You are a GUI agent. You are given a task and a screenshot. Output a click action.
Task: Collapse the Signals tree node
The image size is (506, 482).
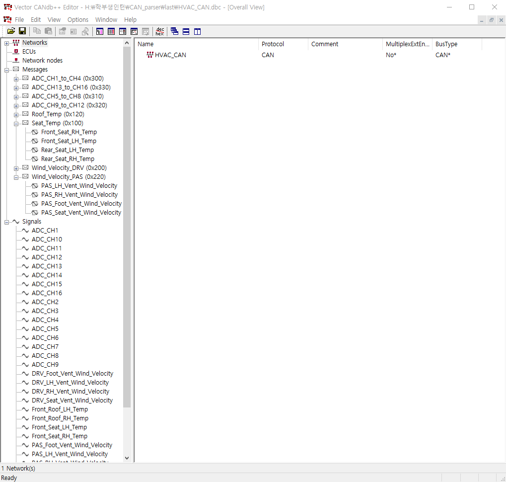coord(6,222)
